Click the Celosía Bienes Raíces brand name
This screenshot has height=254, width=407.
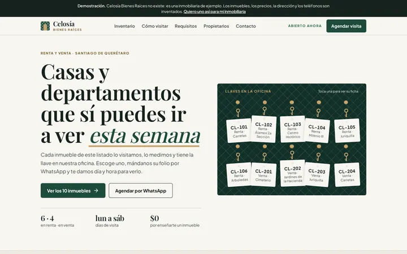tap(67, 26)
